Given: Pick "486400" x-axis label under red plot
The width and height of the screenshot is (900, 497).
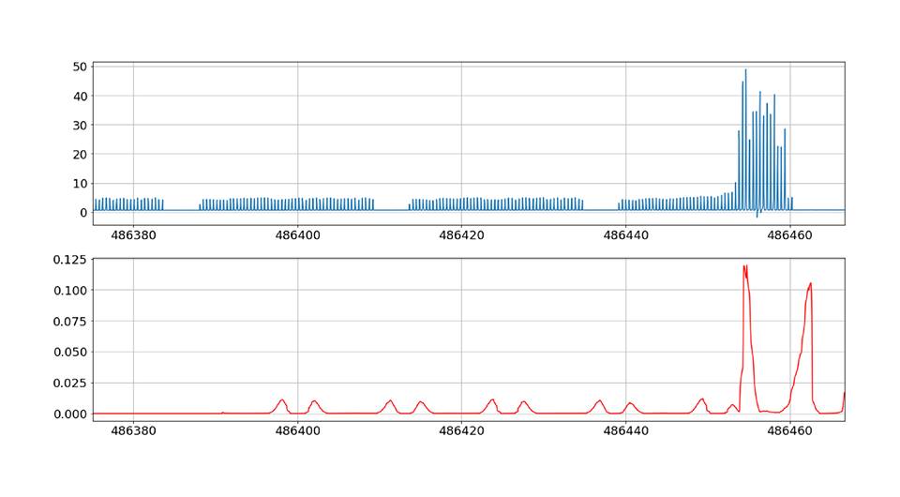Looking at the screenshot, I should [297, 431].
